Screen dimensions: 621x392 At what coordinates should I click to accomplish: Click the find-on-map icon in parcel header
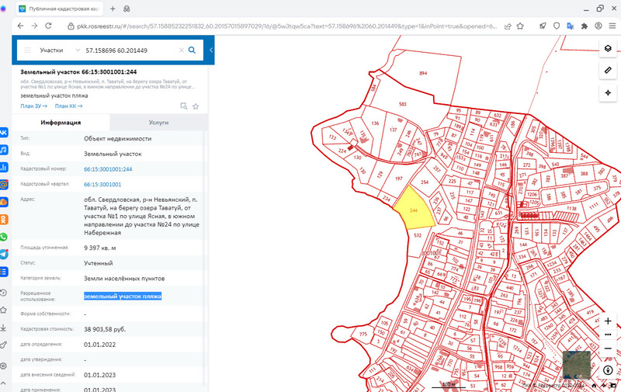point(184,106)
